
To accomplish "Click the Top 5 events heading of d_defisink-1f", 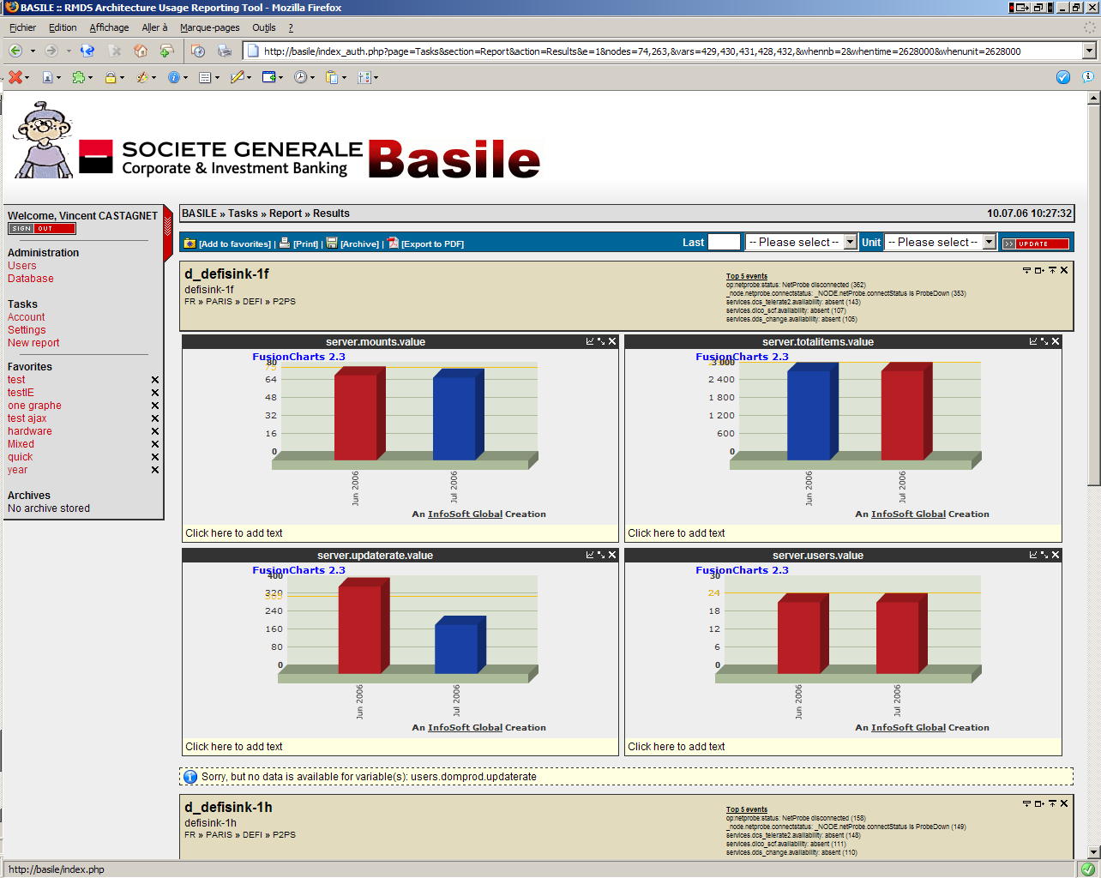I will (x=747, y=276).
